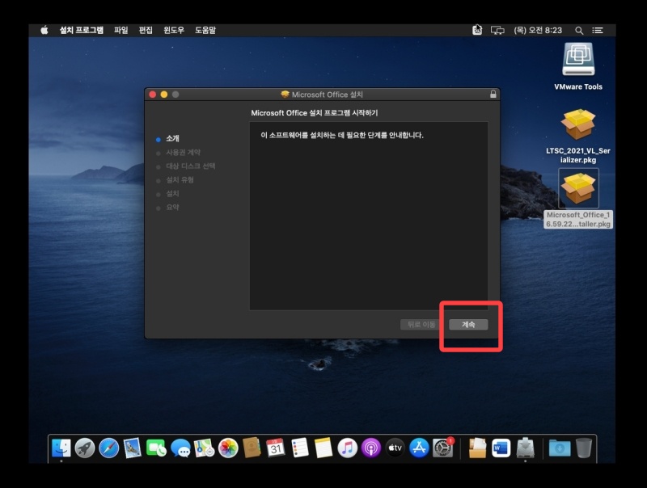Open Spotlight search magnifier icon
647x488 pixels.
point(579,30)
